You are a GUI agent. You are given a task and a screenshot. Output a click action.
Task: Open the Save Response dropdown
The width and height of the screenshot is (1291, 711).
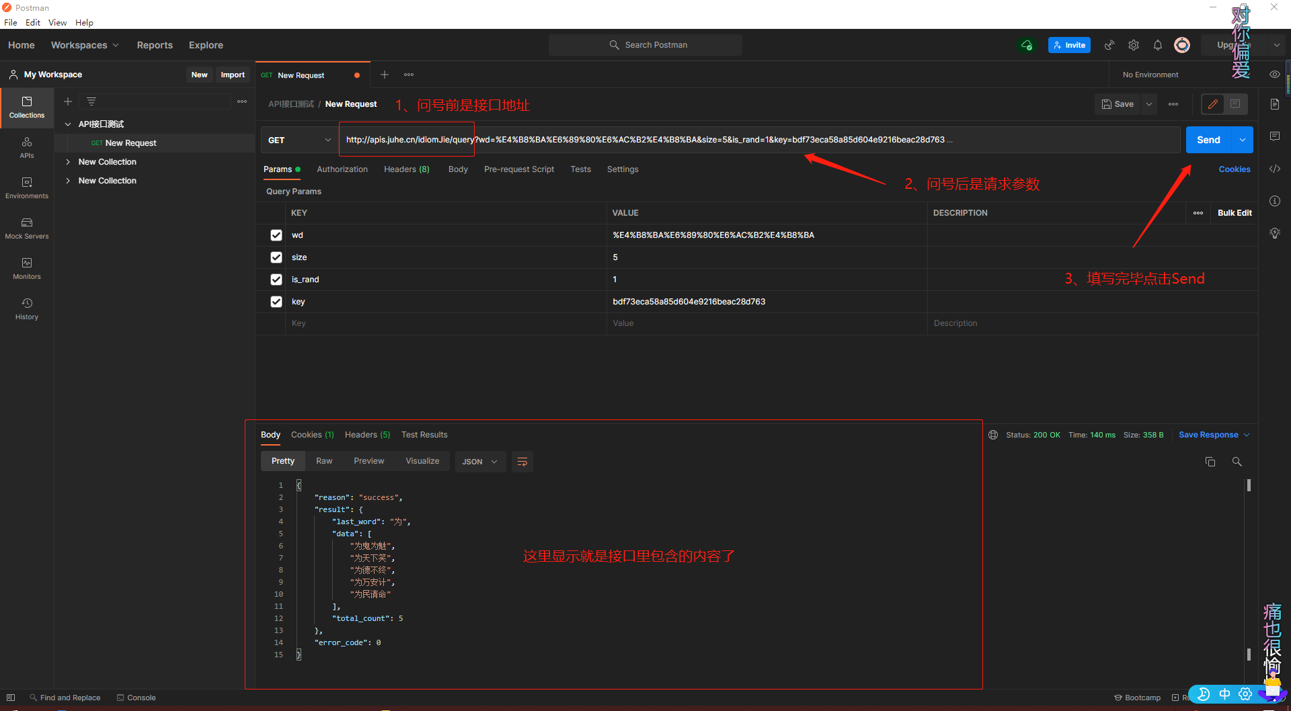1214,435
